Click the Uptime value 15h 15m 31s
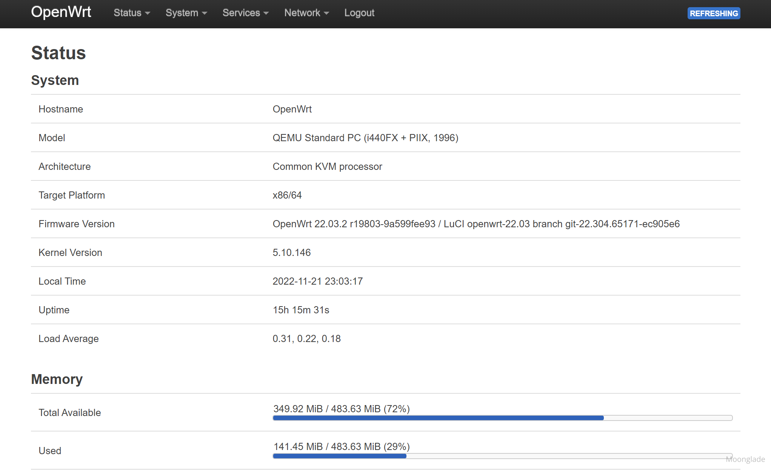This screenshot has width=771, height=470. coord(301,310)
